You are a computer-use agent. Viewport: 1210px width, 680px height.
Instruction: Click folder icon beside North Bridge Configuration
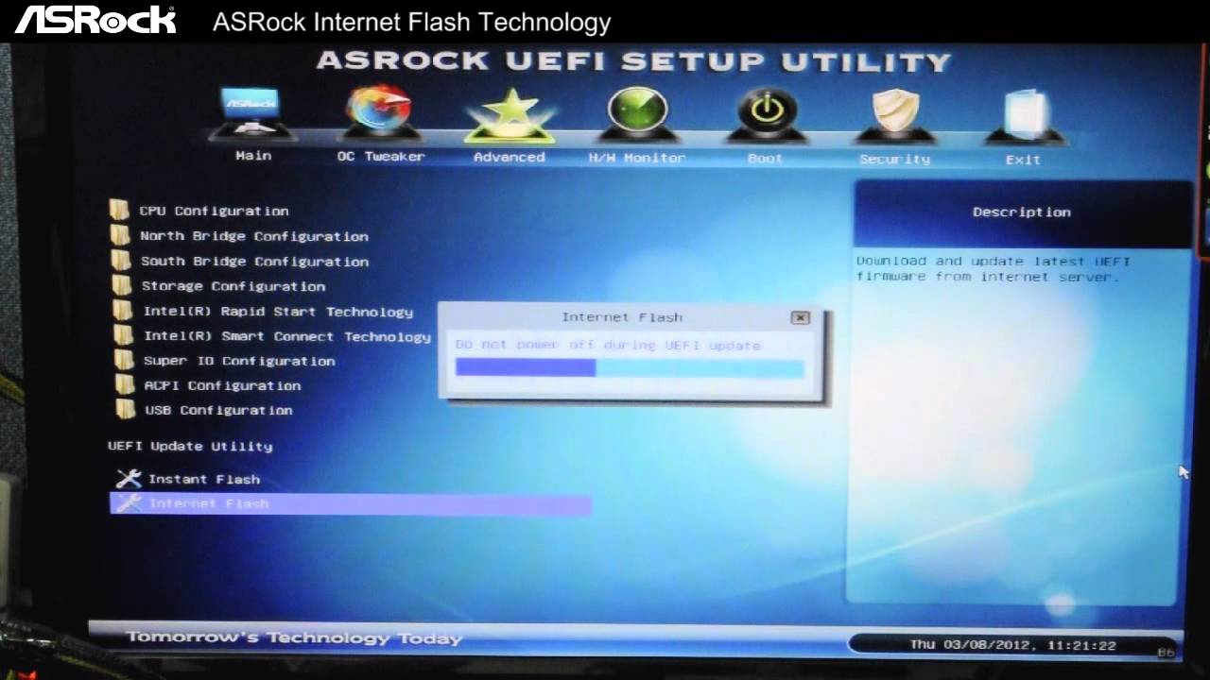[120, 235]
